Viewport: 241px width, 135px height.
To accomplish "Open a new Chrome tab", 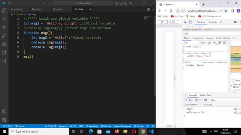I will (x=203, y=5).
